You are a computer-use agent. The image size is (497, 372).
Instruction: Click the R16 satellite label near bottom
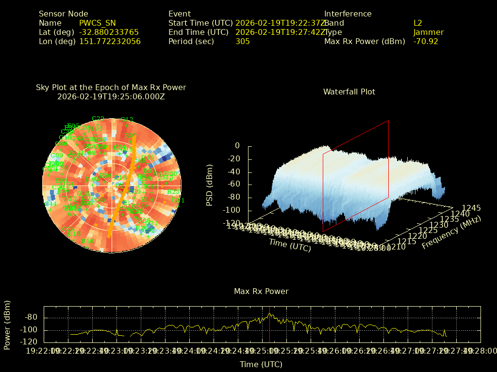pyautogui.click(x=88, y=241)
